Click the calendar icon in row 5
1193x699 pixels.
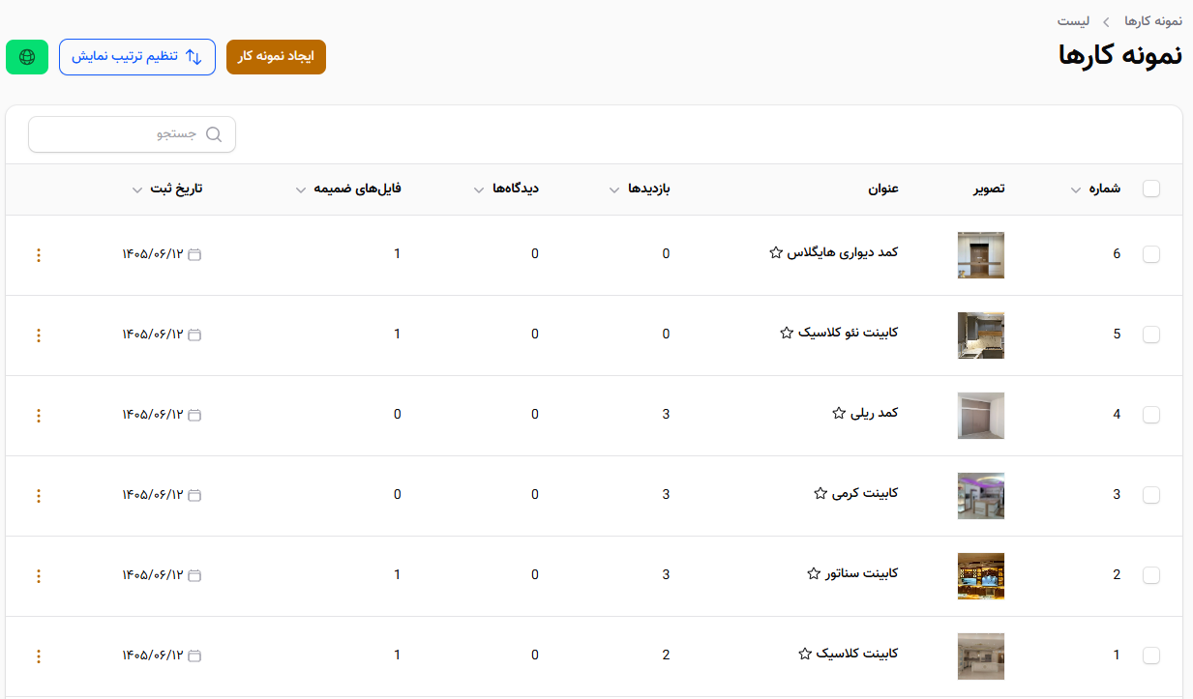coord(194,335)
